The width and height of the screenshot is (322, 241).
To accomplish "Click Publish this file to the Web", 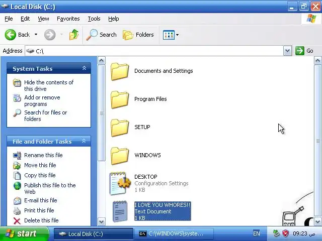I will coord(50,188).
